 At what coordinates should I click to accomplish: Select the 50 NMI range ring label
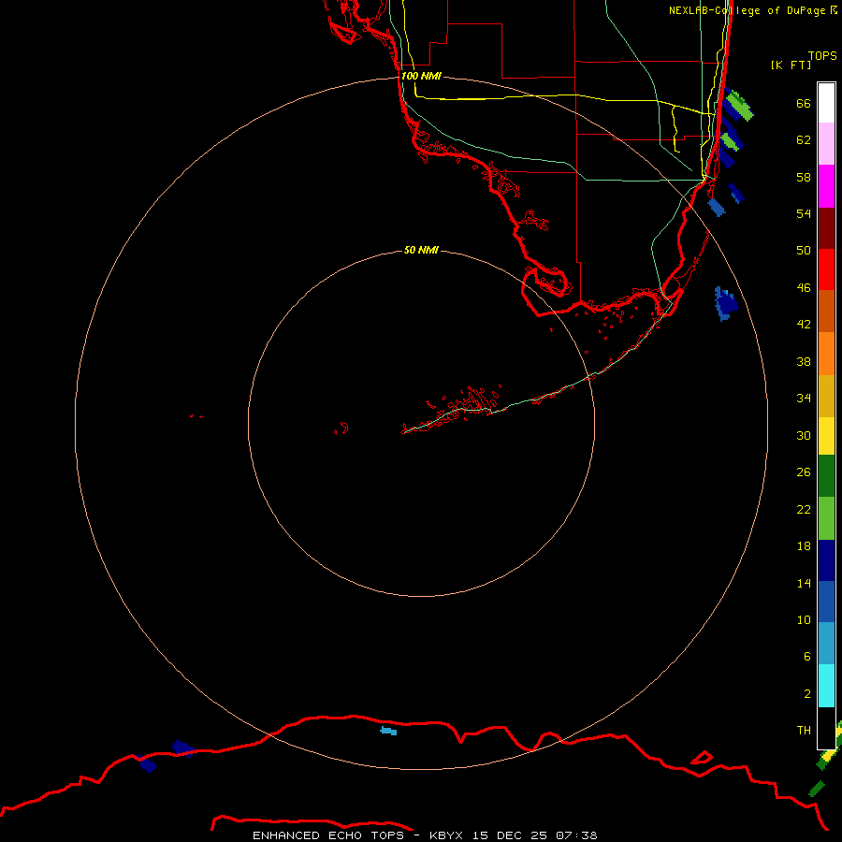(x=421, y=250)
